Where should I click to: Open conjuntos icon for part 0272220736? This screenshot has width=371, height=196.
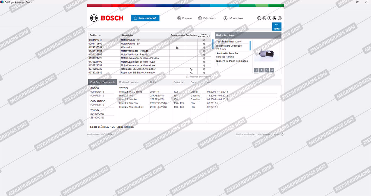point(191,69)
